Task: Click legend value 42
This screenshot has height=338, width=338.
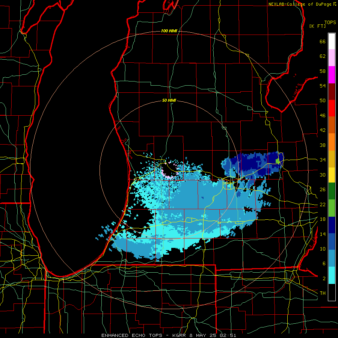Action: [x=323, y=130]
